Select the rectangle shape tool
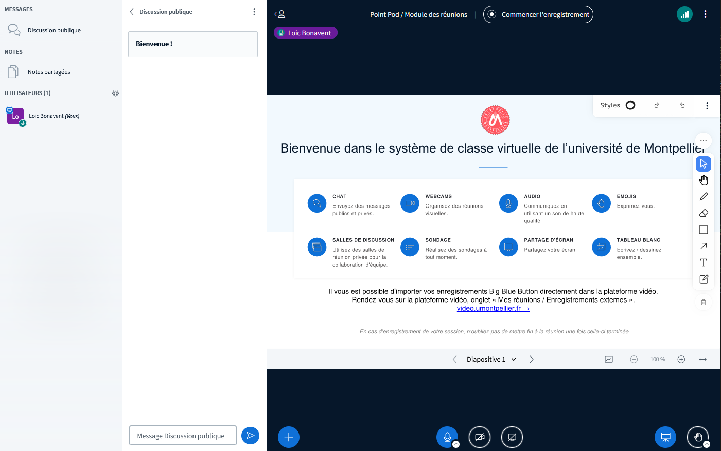The width and height of the screenshot is (721, 451). click(x=704, y=230)
